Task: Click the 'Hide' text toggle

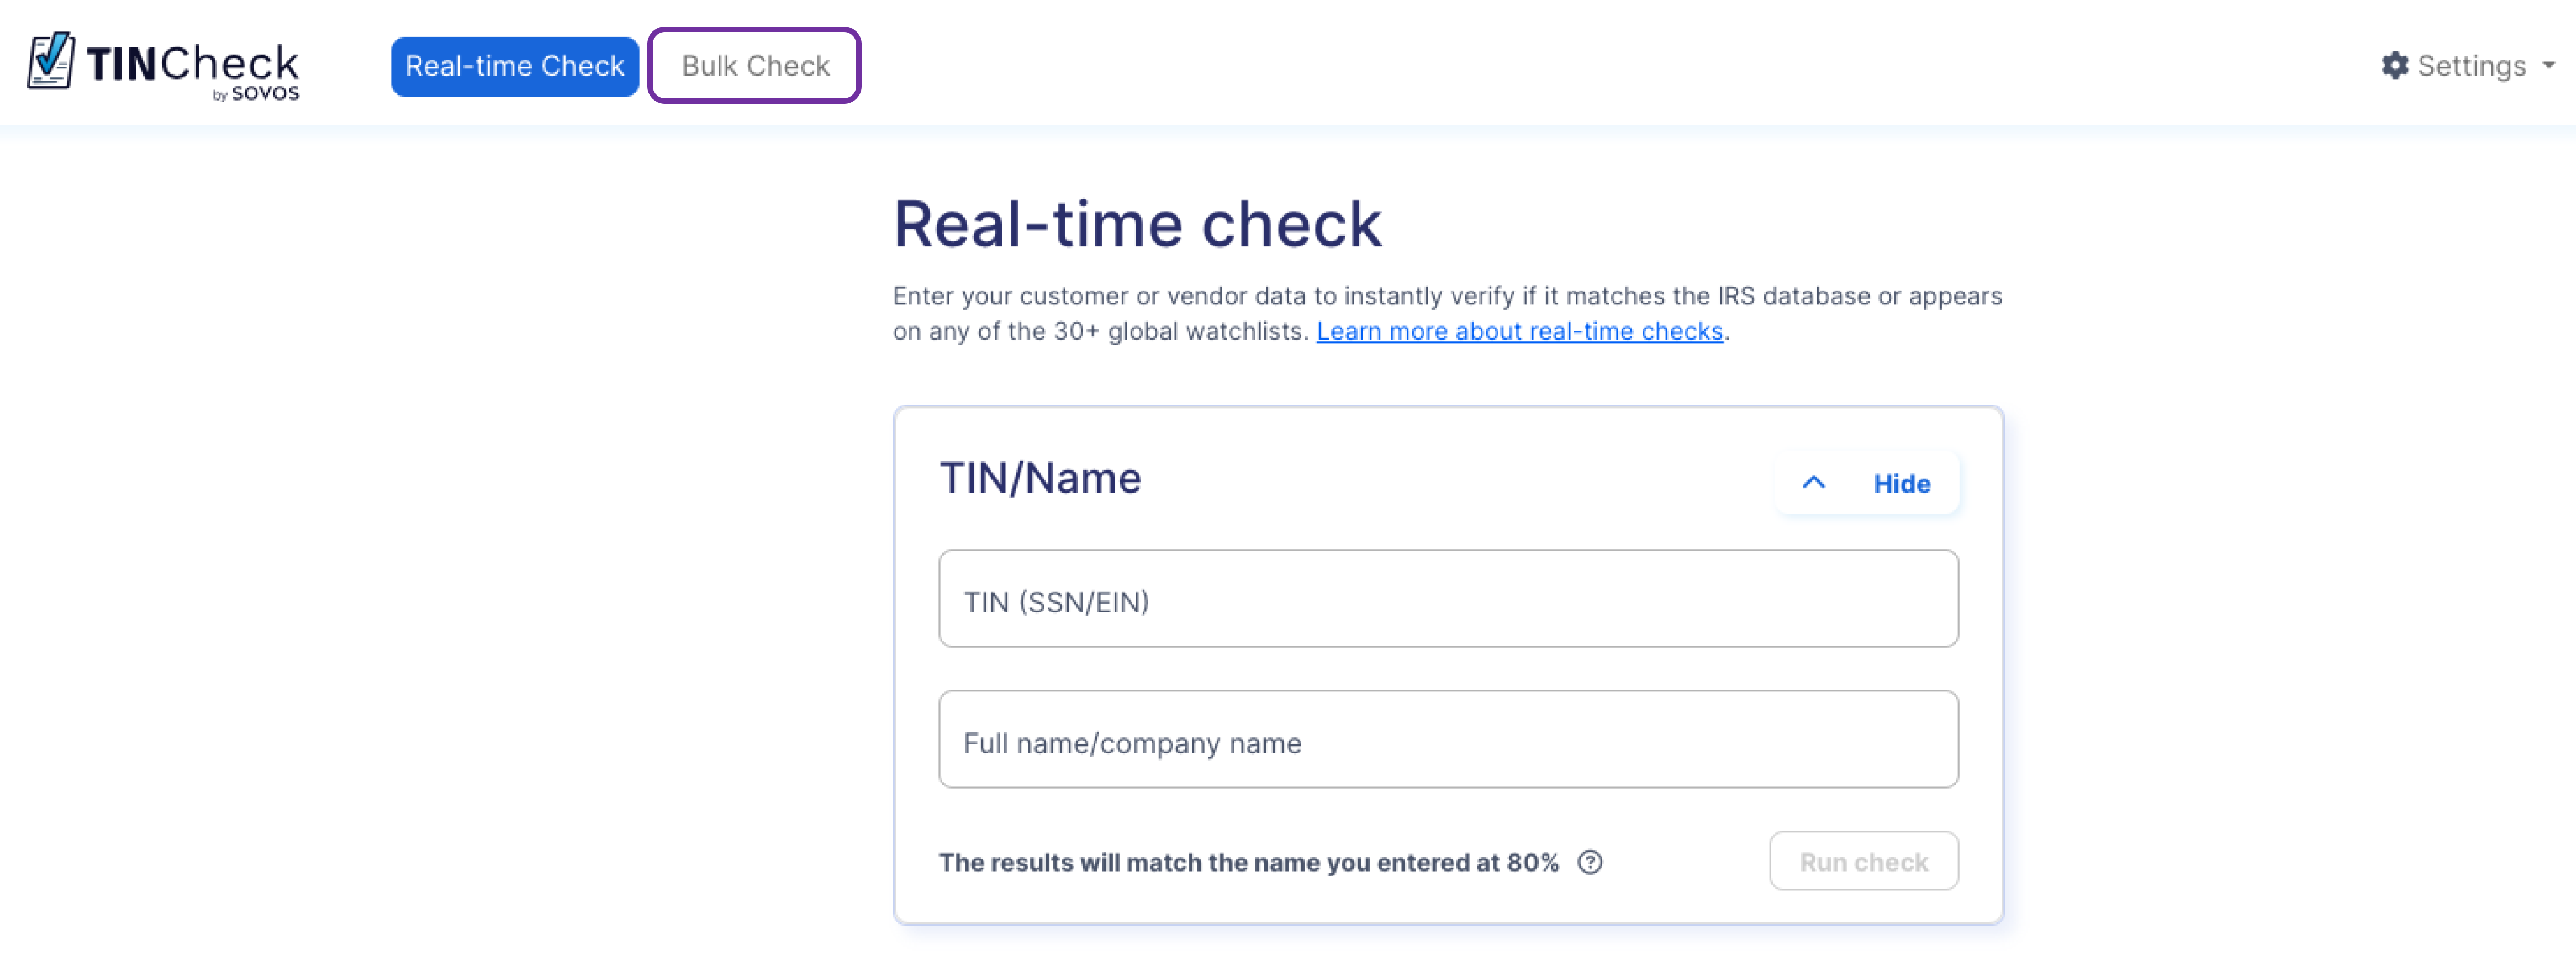Action: 1901,484
